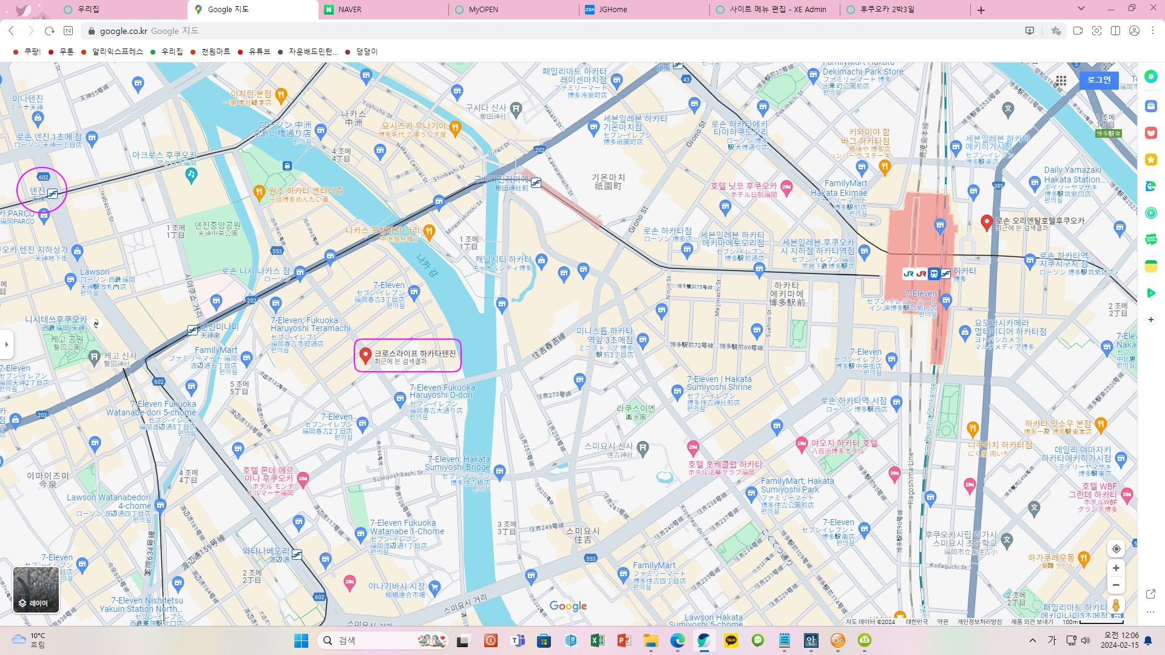Screen dimensions: 1165x655
Task: Expand the Google Maps side panel arrow
Action: coord(7,344)
